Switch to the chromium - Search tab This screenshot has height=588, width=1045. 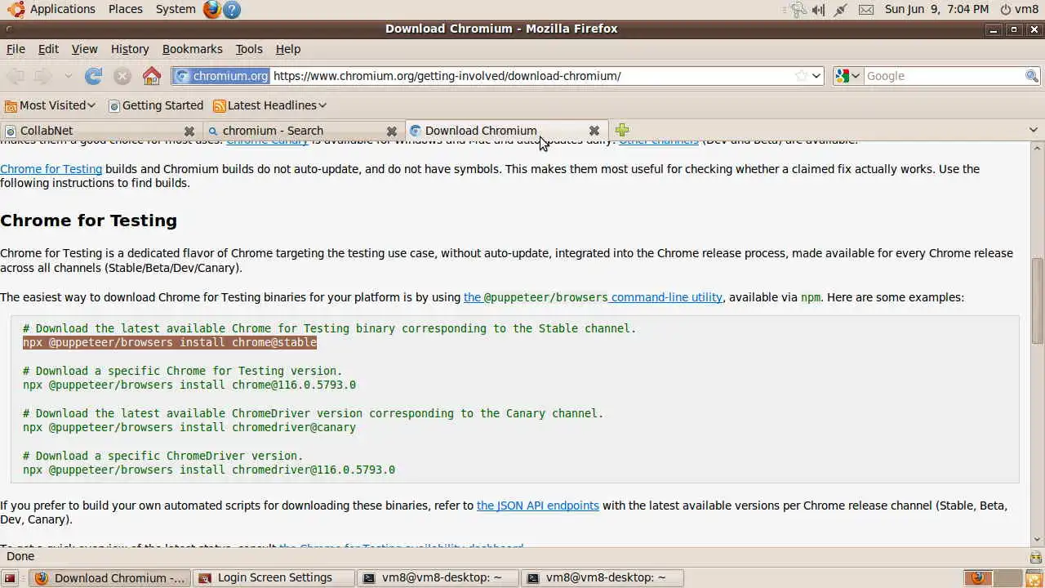click(x=303, y=131)
